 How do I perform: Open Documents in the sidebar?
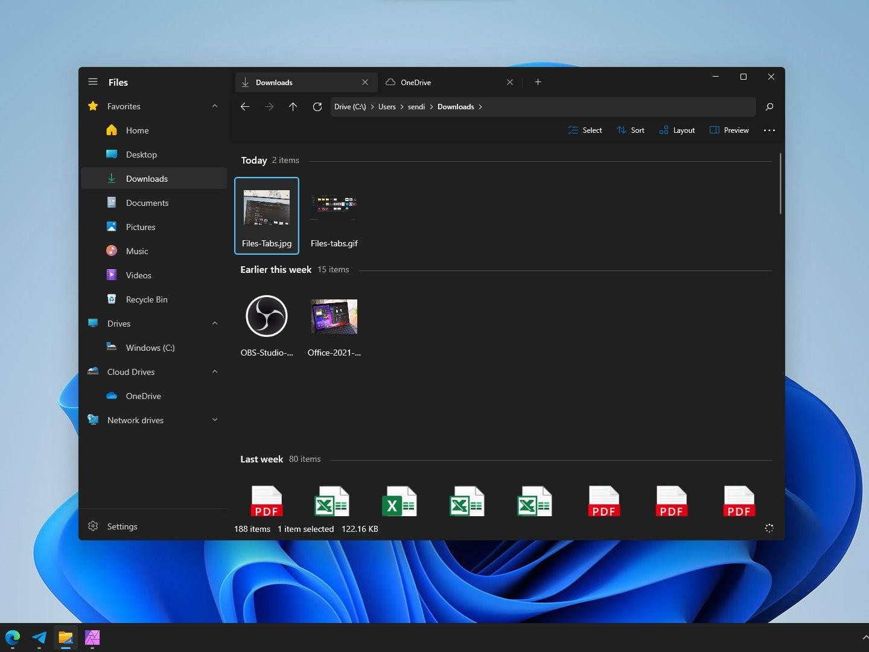pos(154,203)
